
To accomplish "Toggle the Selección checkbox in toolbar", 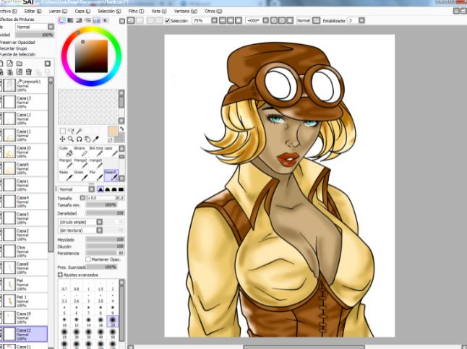I will (x=168, y=21).
